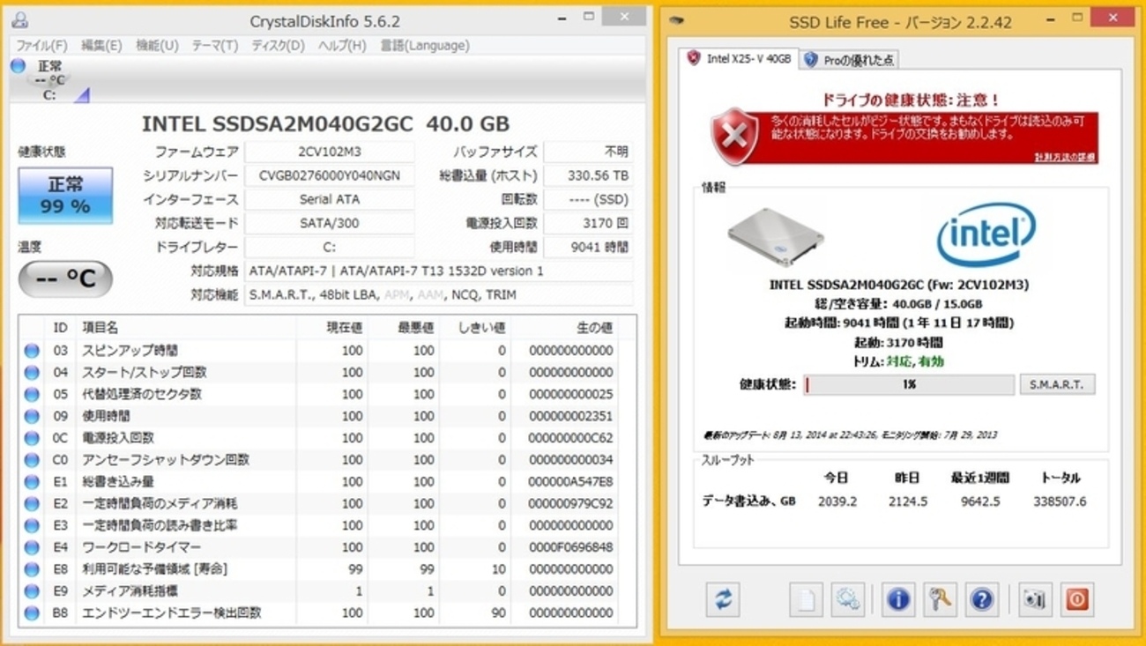Open the ヘルプ(H) menu
The height and width of the screenshot is (646, 1146).
pos(342,45)
